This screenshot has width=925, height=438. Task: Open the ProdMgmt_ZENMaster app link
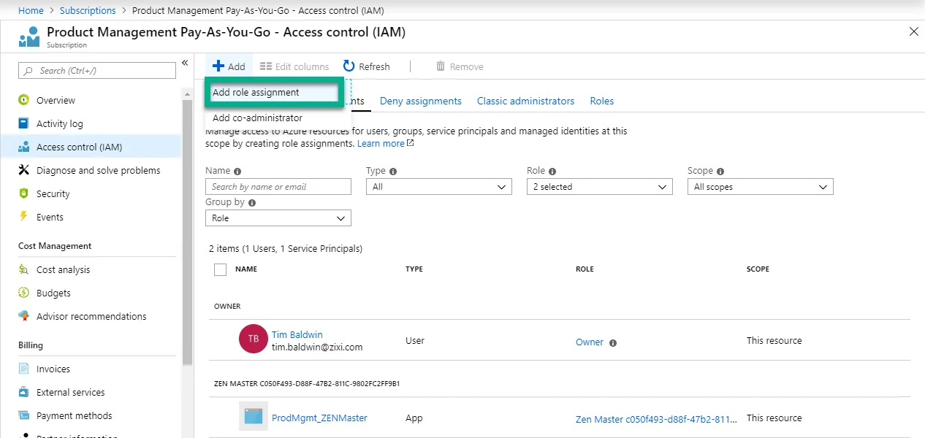(319, 418)
